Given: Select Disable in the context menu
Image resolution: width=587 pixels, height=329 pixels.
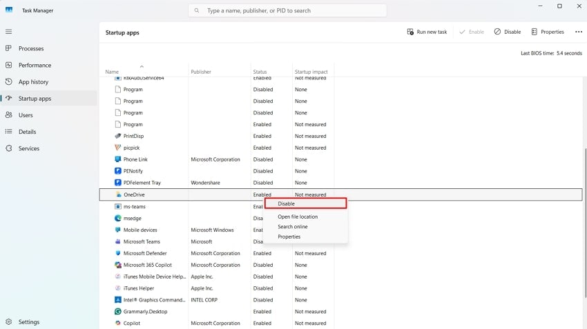Looking at the screenshot, I should click(x=306, y=203).
